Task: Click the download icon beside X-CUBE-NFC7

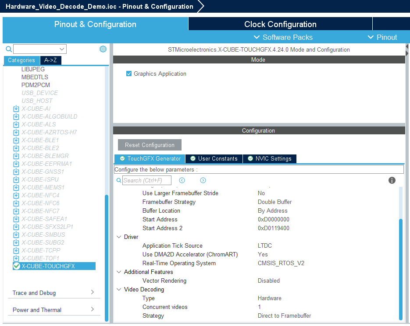Action: pos(16,211)
